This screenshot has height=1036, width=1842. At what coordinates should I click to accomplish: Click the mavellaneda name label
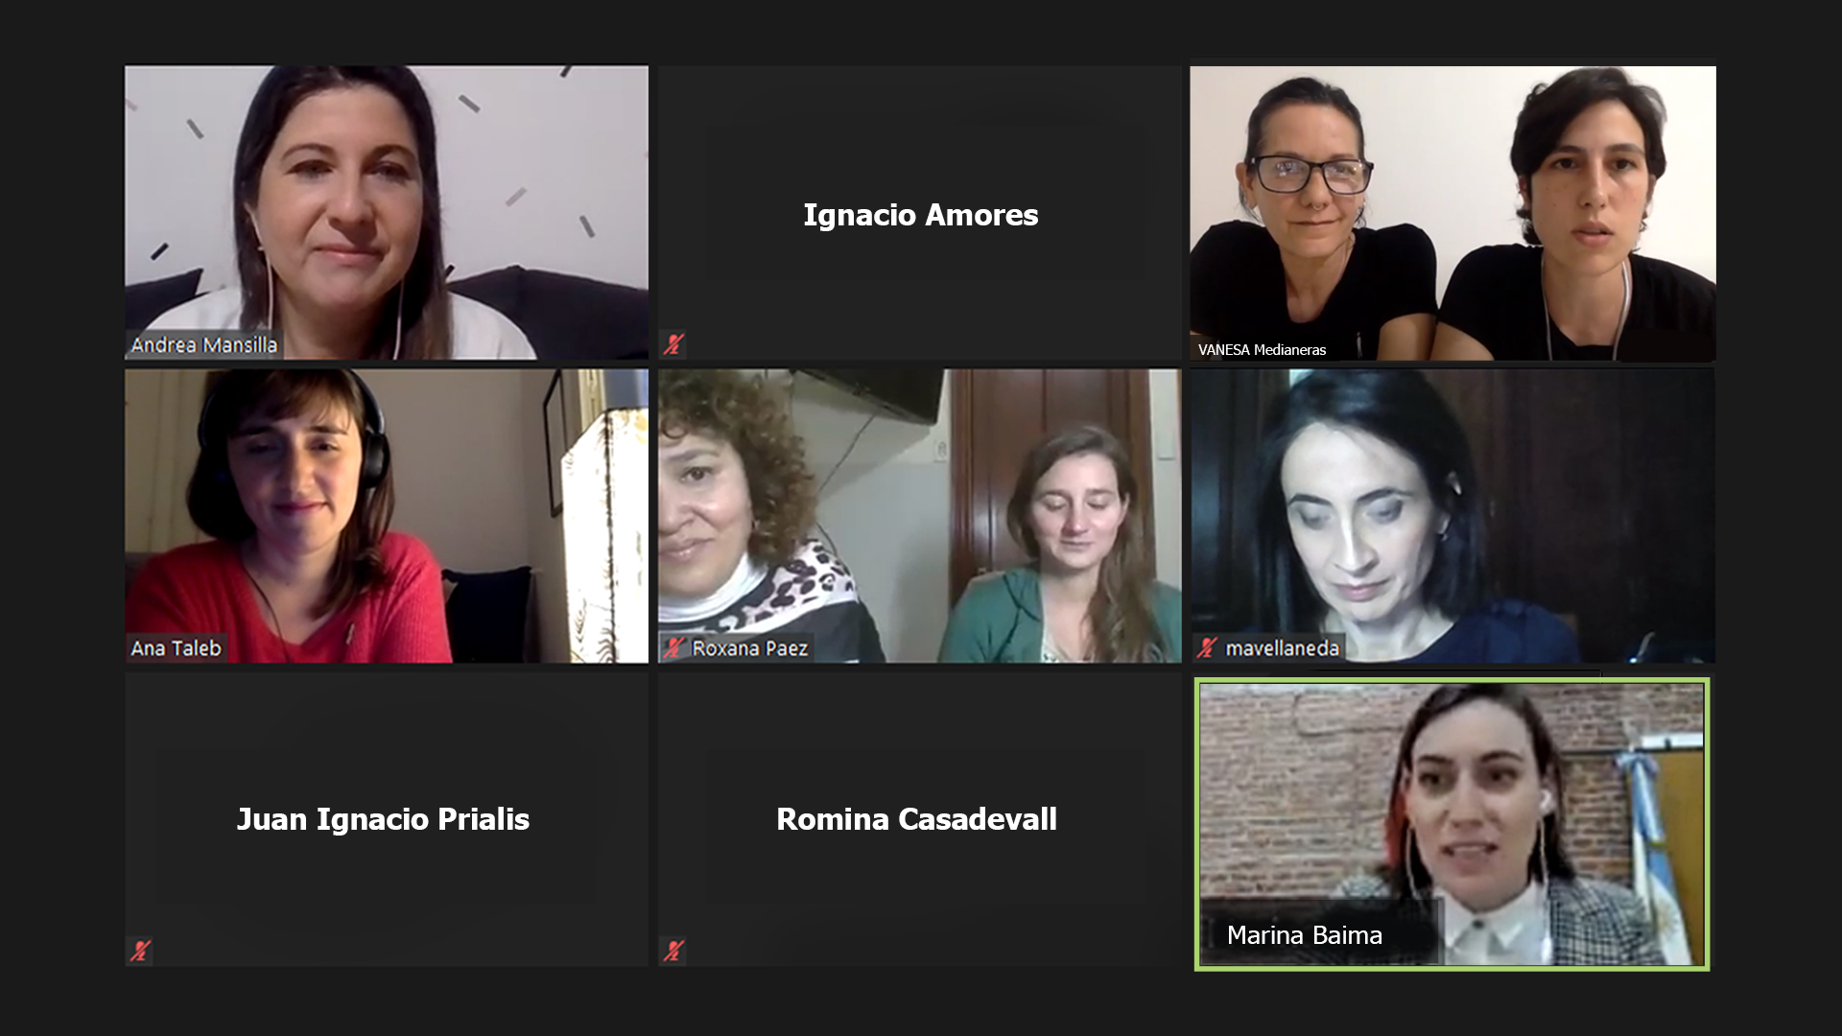pyautogui.click(x=1282, y=648)
